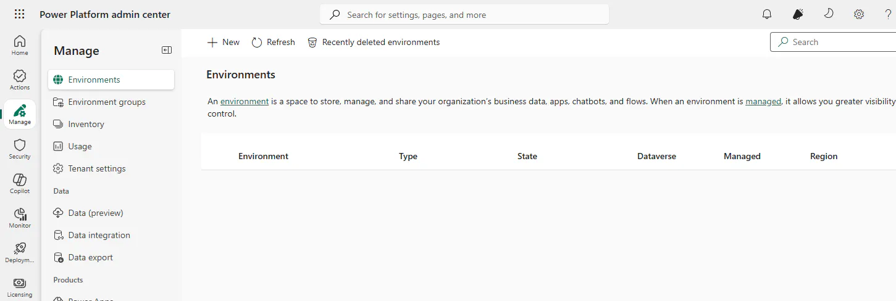Image resolution: width=896 pixels, height=301 pixels.
Task: Open the settings gear icon
Action: pos(859,14)
